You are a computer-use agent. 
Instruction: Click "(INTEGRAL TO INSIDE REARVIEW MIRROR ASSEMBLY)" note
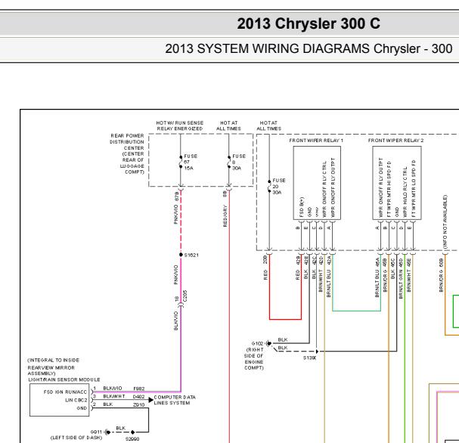coord(54,367)
